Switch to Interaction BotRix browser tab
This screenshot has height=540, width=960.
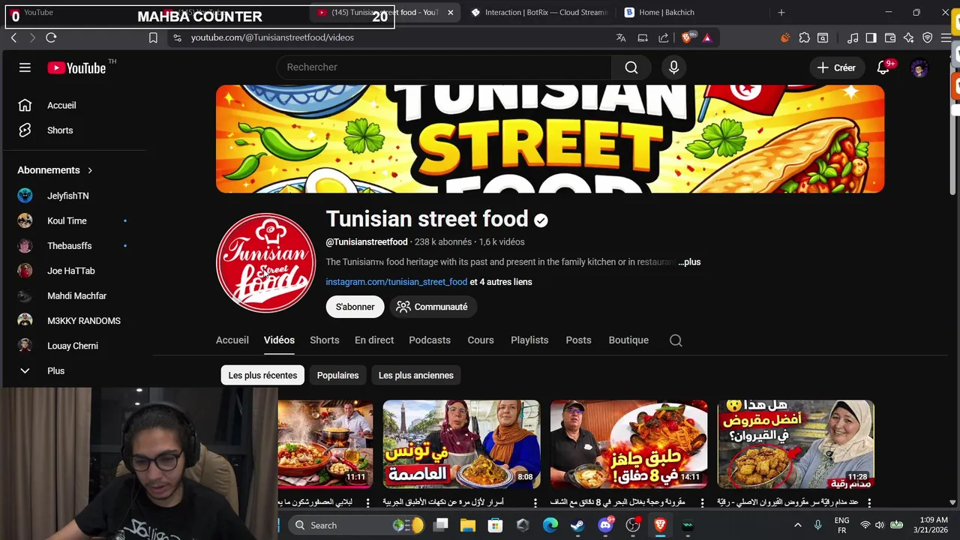pyautogui.click(x=539, y=12)
